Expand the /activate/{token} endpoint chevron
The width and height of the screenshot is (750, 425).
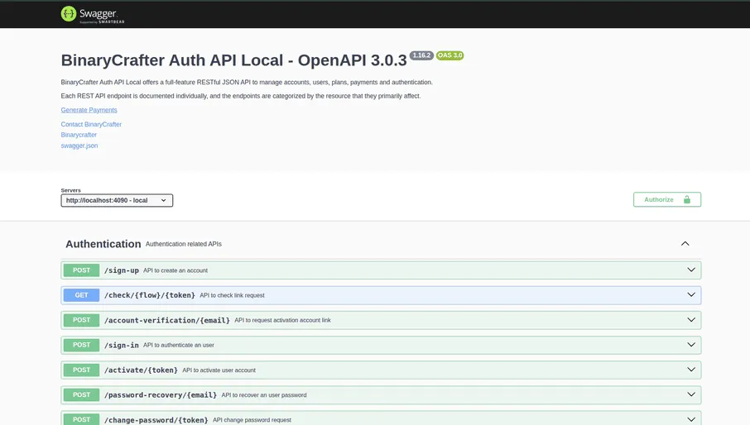[691, 370]
